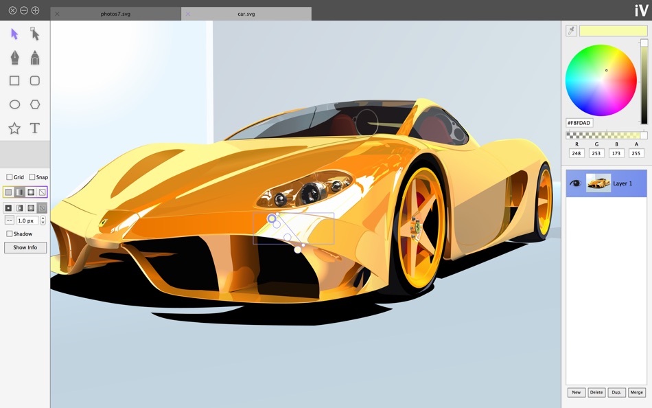
Task: Hide Layer 1 with eye icon
Action: tap(576, 183)
